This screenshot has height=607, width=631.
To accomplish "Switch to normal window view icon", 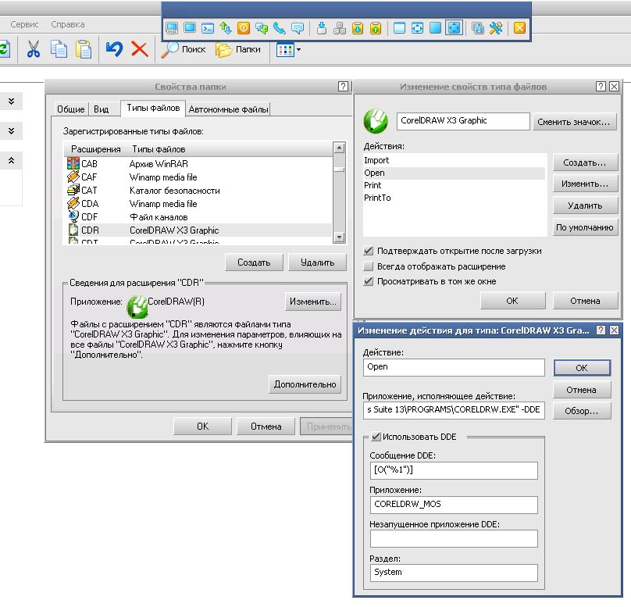I will [x=399, y=28].
